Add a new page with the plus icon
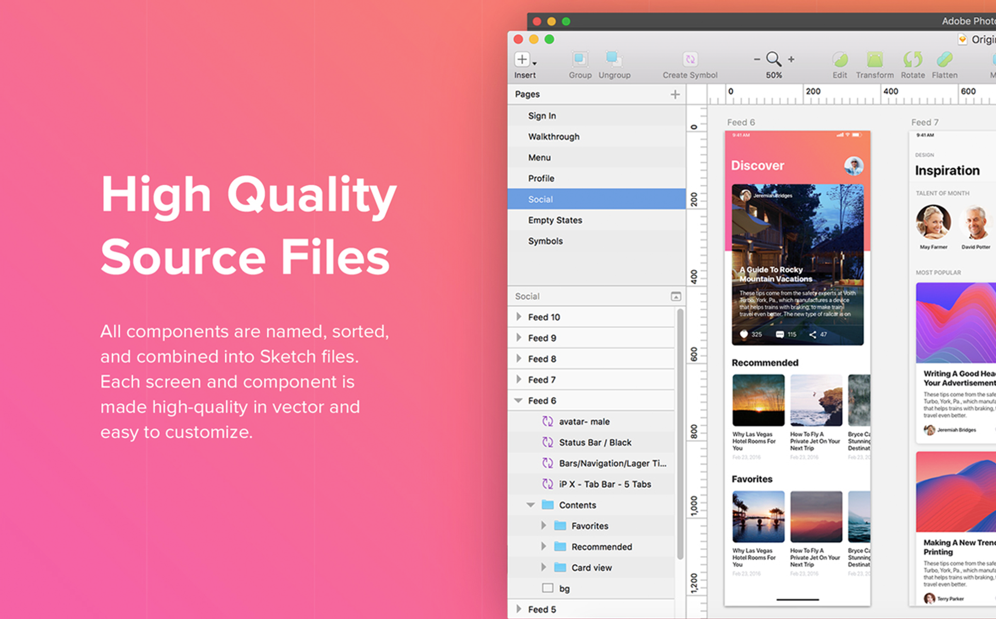Screen dimensions: 996x619 click(675, 94)
